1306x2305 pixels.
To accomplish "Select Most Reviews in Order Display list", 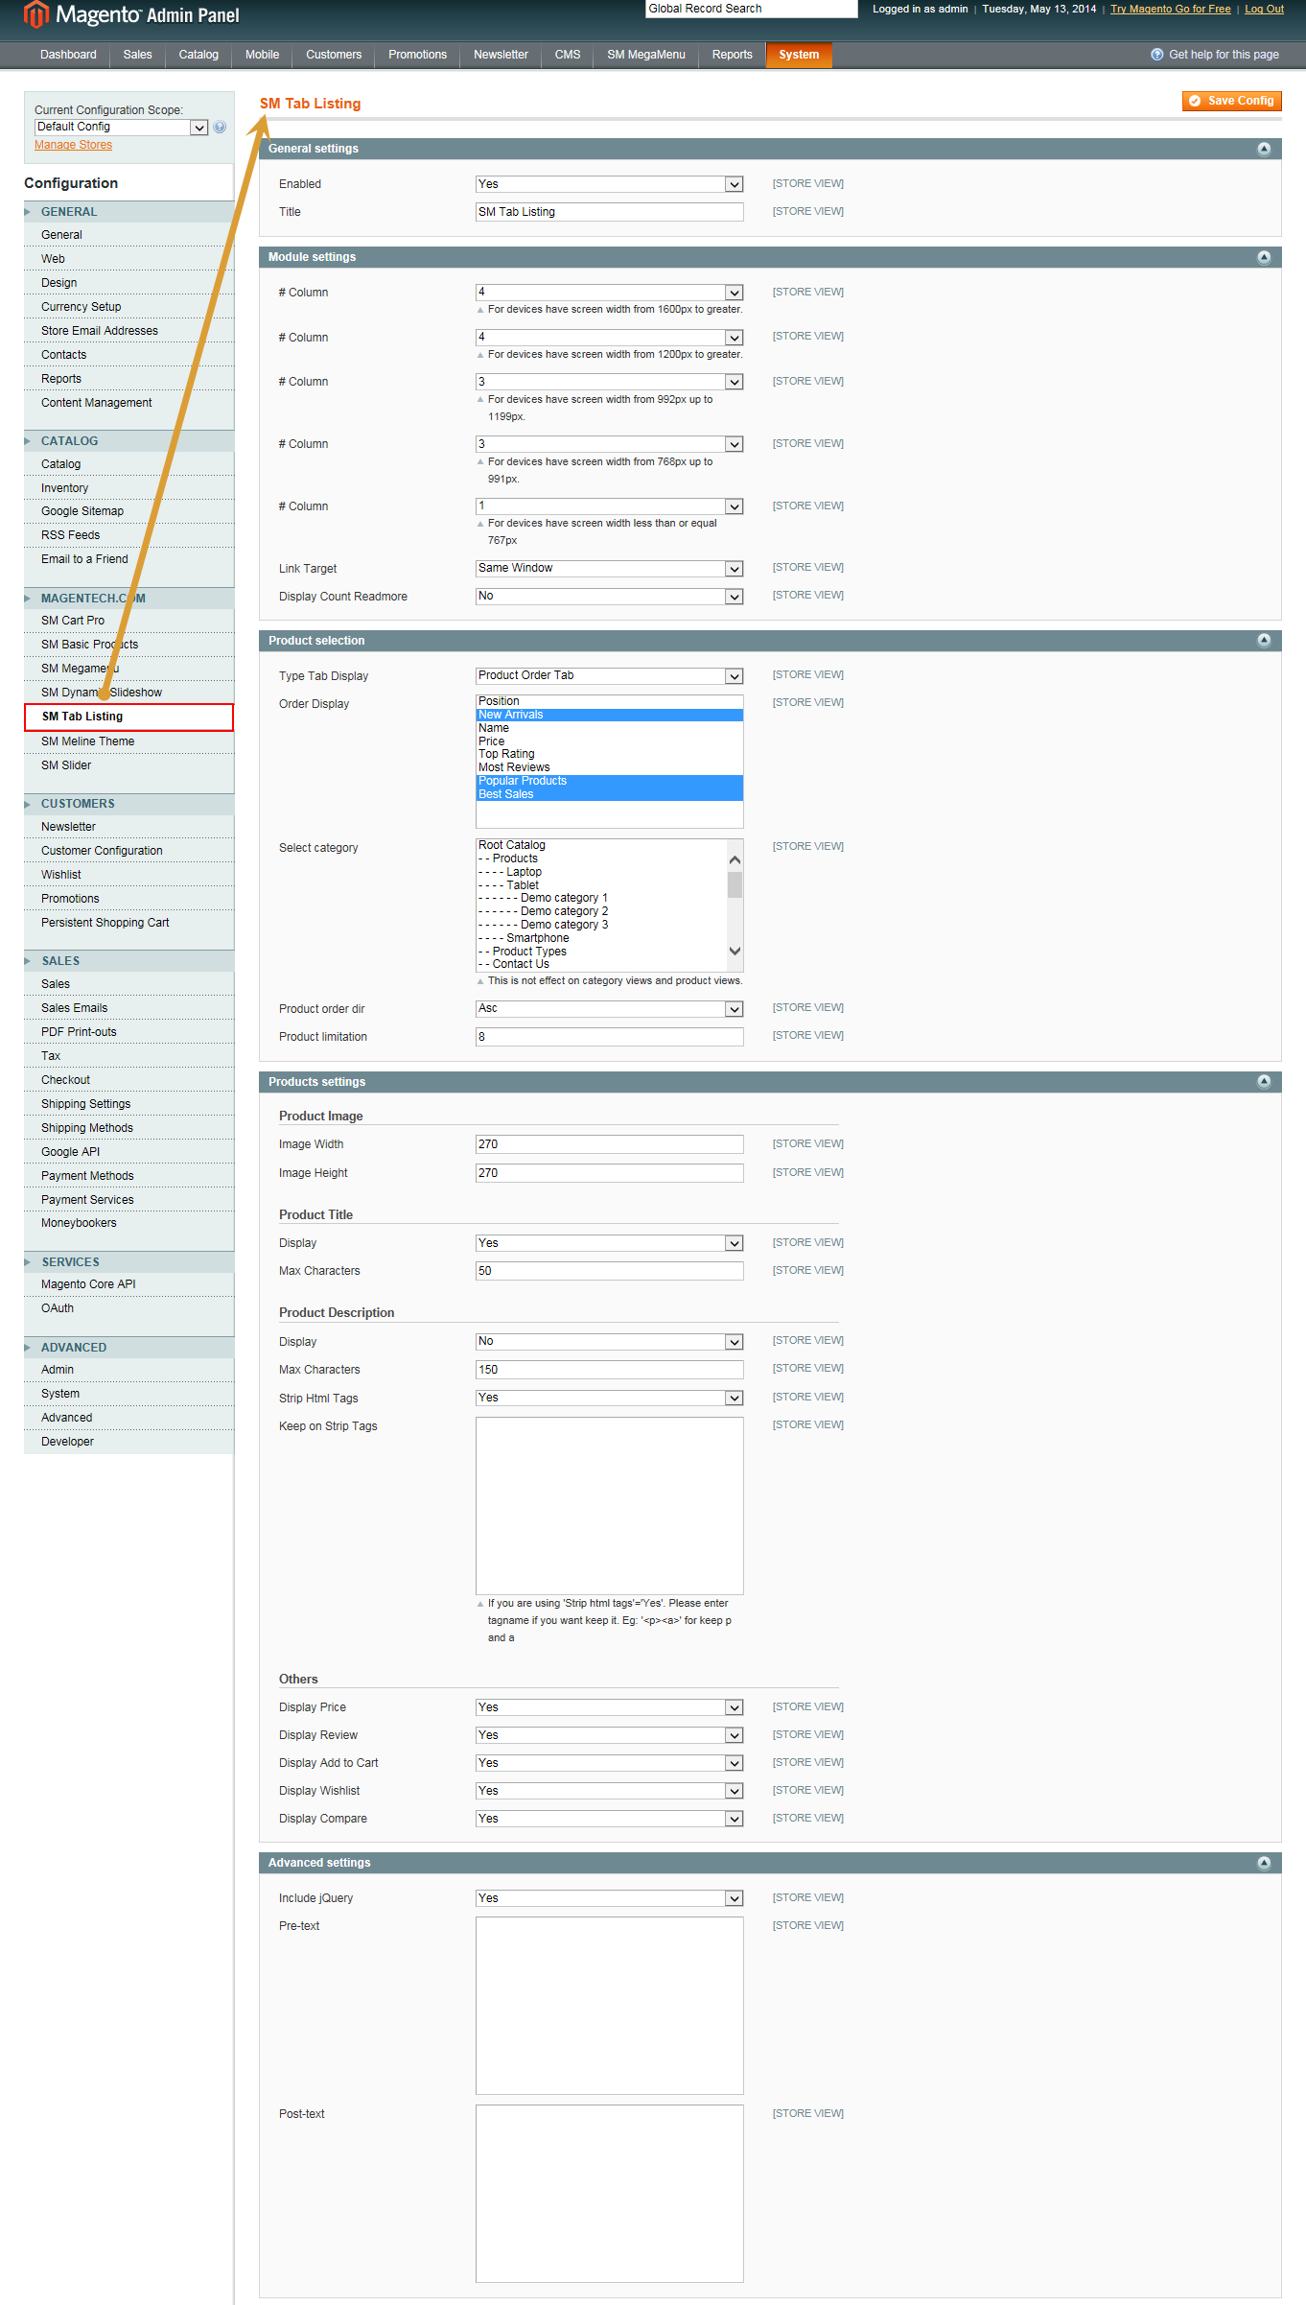I will click(609, 767).
